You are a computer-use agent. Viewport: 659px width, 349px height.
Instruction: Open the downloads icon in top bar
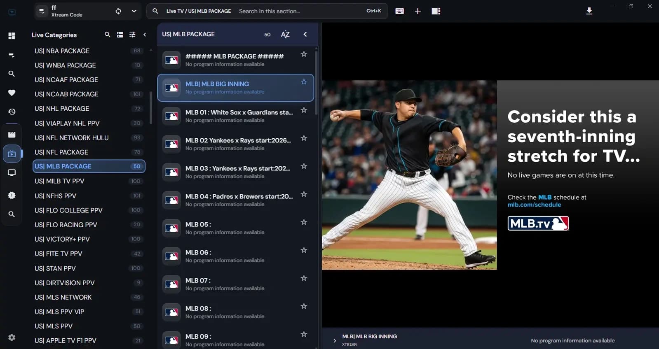coord(589,11)
